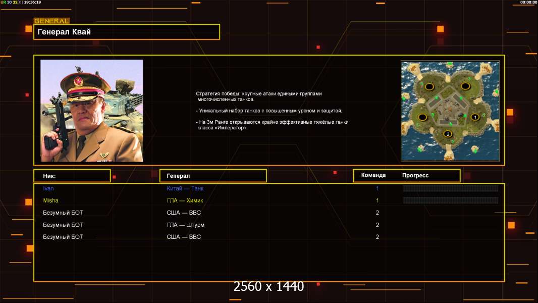The image size is (538, 303).
Task: Click the yellow GENERAL label tag
Action: tap(51, 21)
